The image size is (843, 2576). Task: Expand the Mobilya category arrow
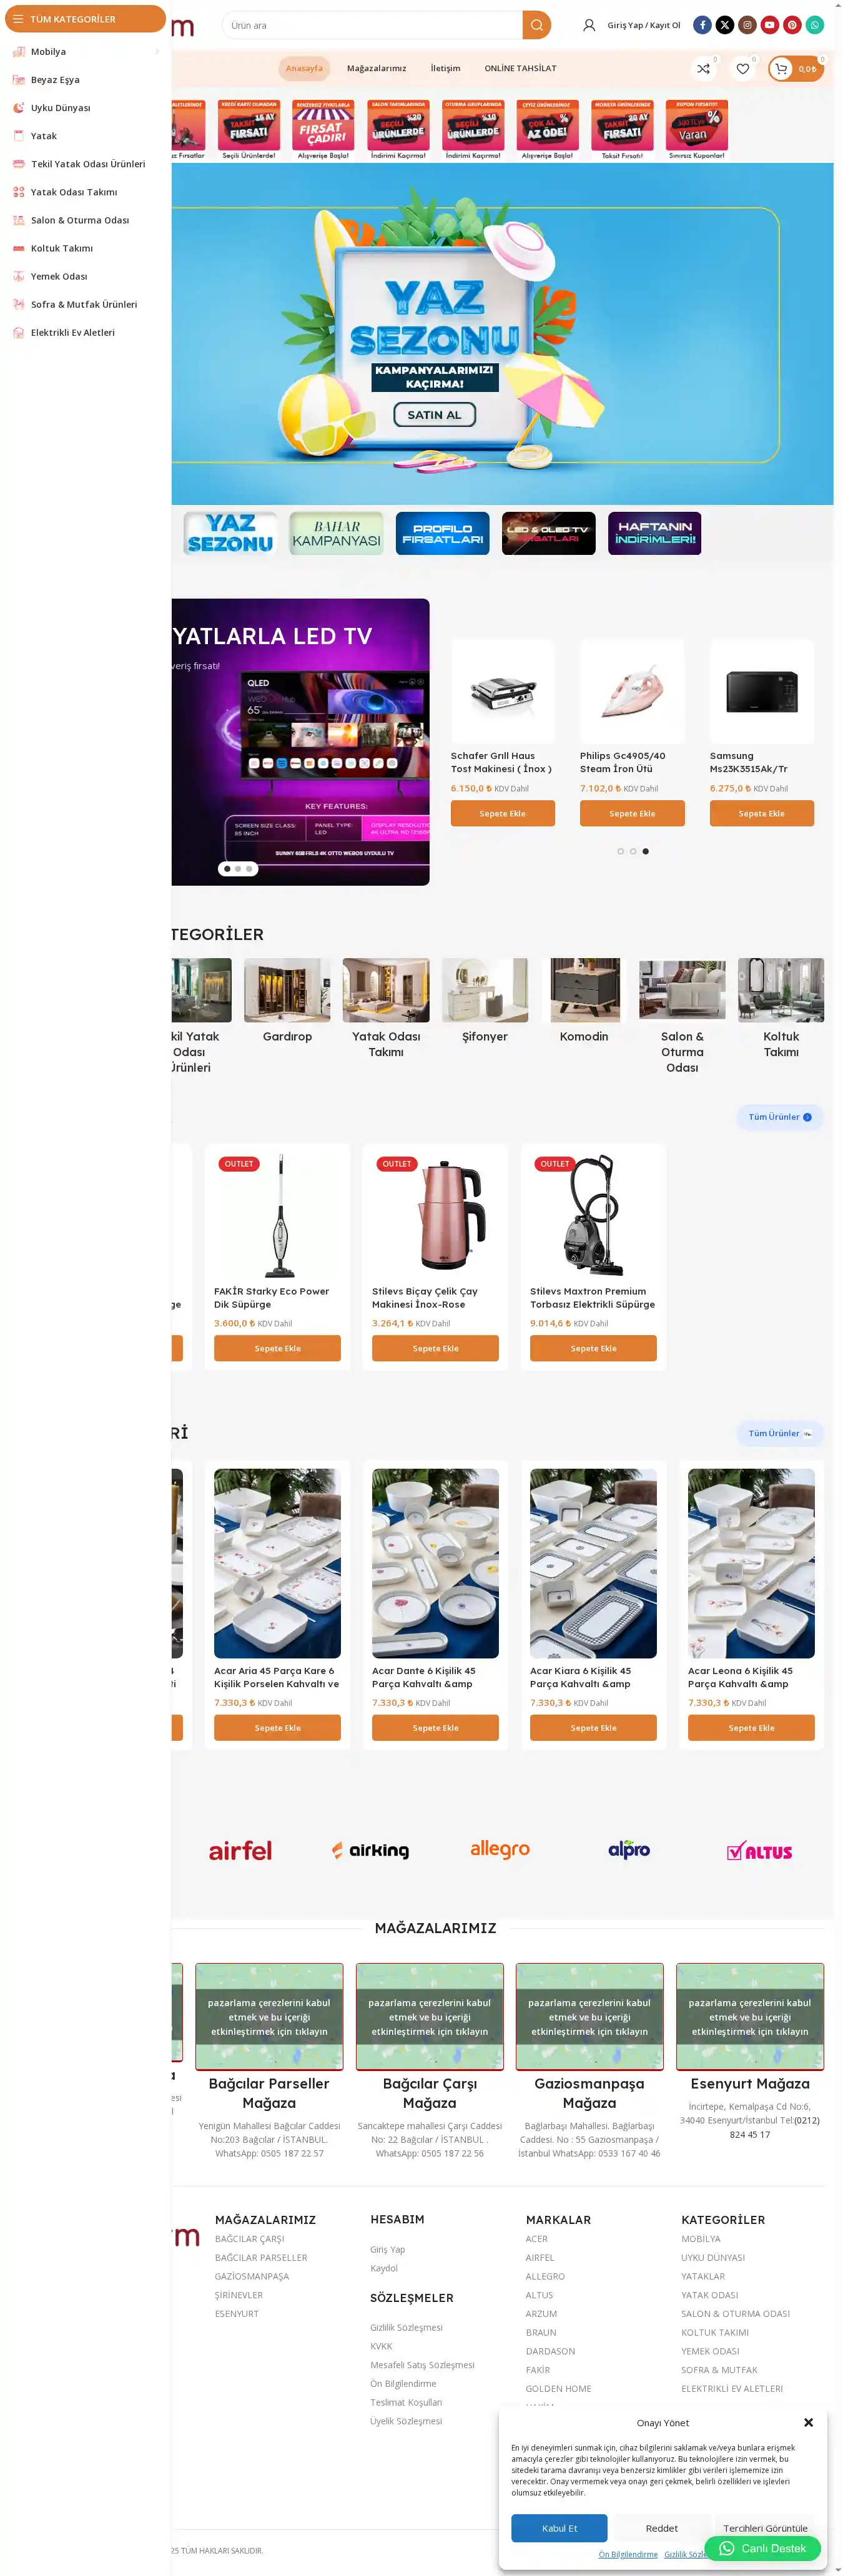click(157, 52)
